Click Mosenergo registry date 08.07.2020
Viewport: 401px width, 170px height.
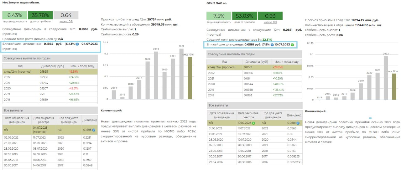pyautogui.click(x=40, y=149)
